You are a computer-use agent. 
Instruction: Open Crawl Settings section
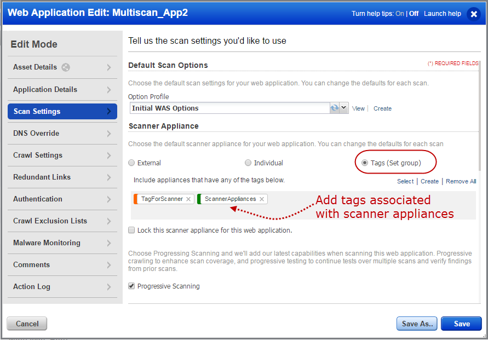point(62,155)
